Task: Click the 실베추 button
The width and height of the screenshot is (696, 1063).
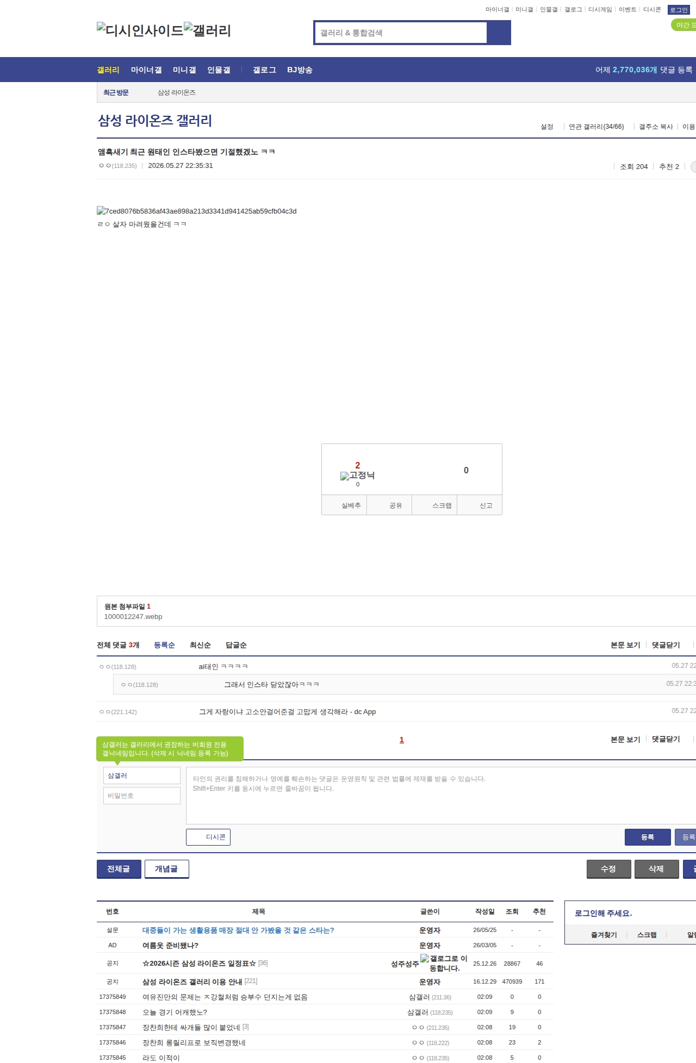Action: click(x=344, y=505)
